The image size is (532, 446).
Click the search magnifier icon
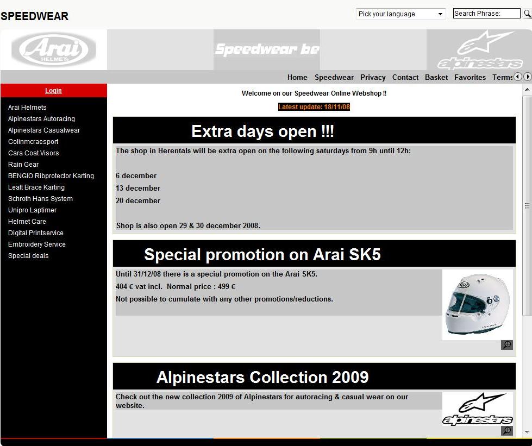527,14
